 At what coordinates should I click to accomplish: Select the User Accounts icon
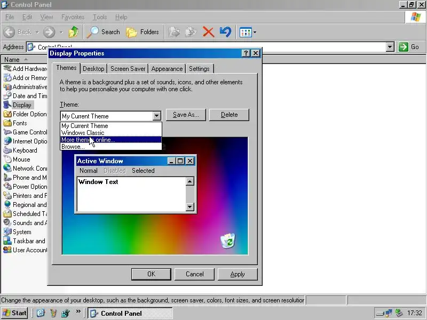[x=7, y=250]
